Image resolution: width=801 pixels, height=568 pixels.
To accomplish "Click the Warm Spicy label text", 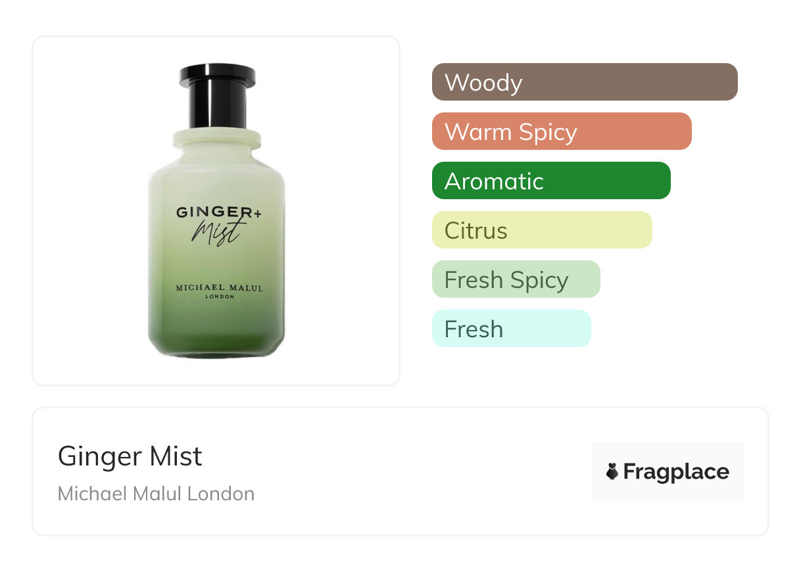I will coord(511,132).
